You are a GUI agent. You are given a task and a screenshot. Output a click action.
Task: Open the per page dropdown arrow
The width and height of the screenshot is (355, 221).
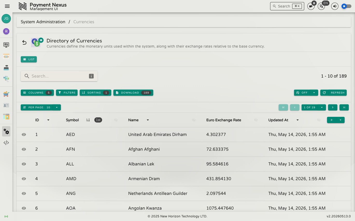tap(57, 107)
